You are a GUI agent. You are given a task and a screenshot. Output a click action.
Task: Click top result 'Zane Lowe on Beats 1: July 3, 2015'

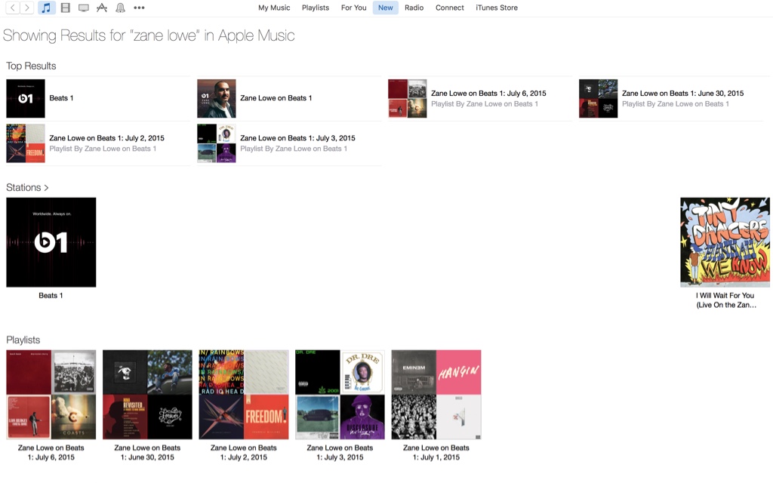(x=297, y=138)
